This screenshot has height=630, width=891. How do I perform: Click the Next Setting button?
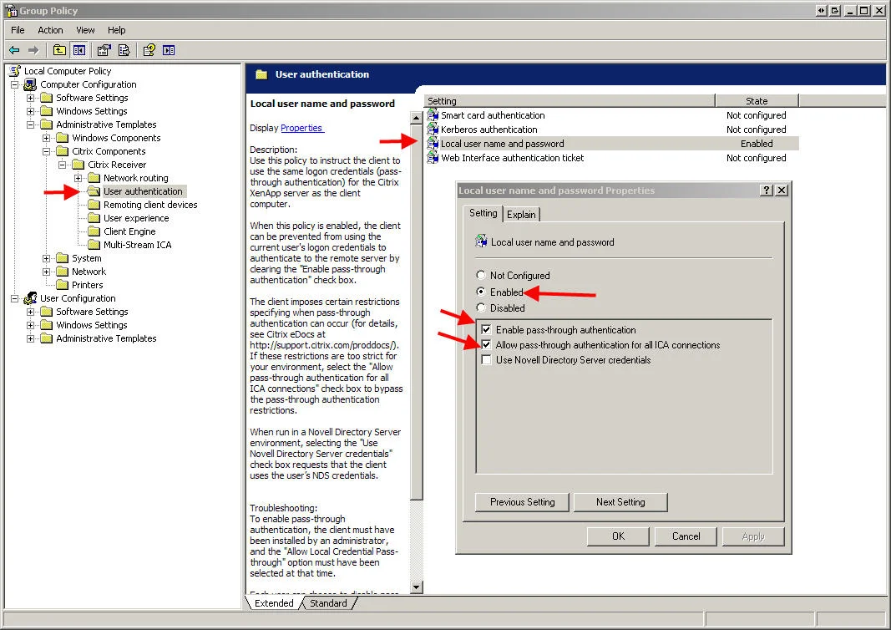(x=620, y=502)
